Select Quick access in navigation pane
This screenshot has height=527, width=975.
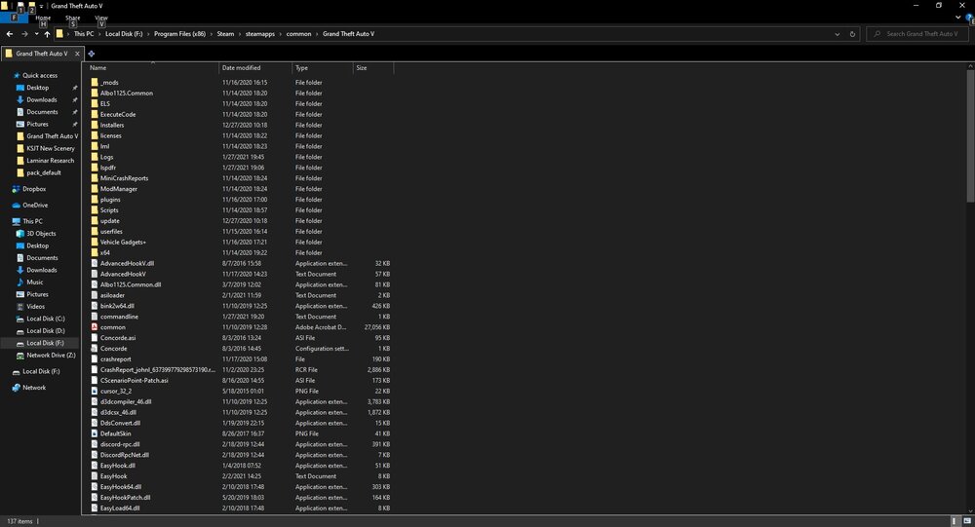[40, 75]
